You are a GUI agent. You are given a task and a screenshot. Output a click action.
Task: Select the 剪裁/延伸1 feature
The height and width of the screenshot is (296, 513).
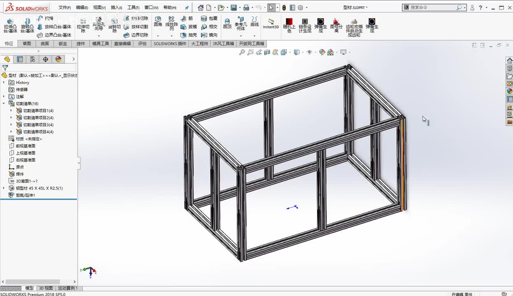tap(22, 195)
